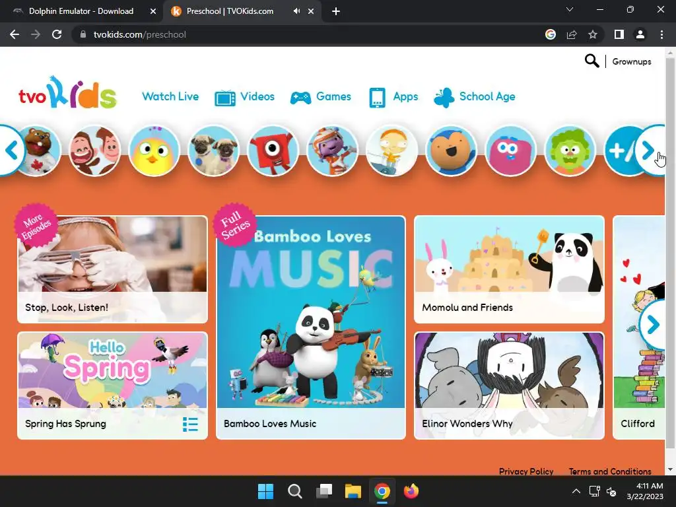Open Bamboo Loves Music series card
The image size is (676, 507).
(311, 327)
